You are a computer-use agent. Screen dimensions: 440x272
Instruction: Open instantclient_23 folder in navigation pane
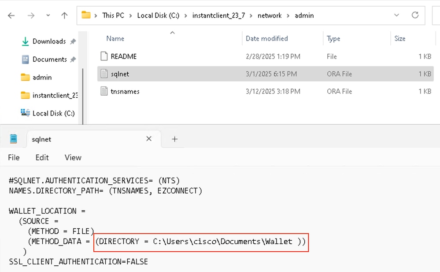click(55, 95)
